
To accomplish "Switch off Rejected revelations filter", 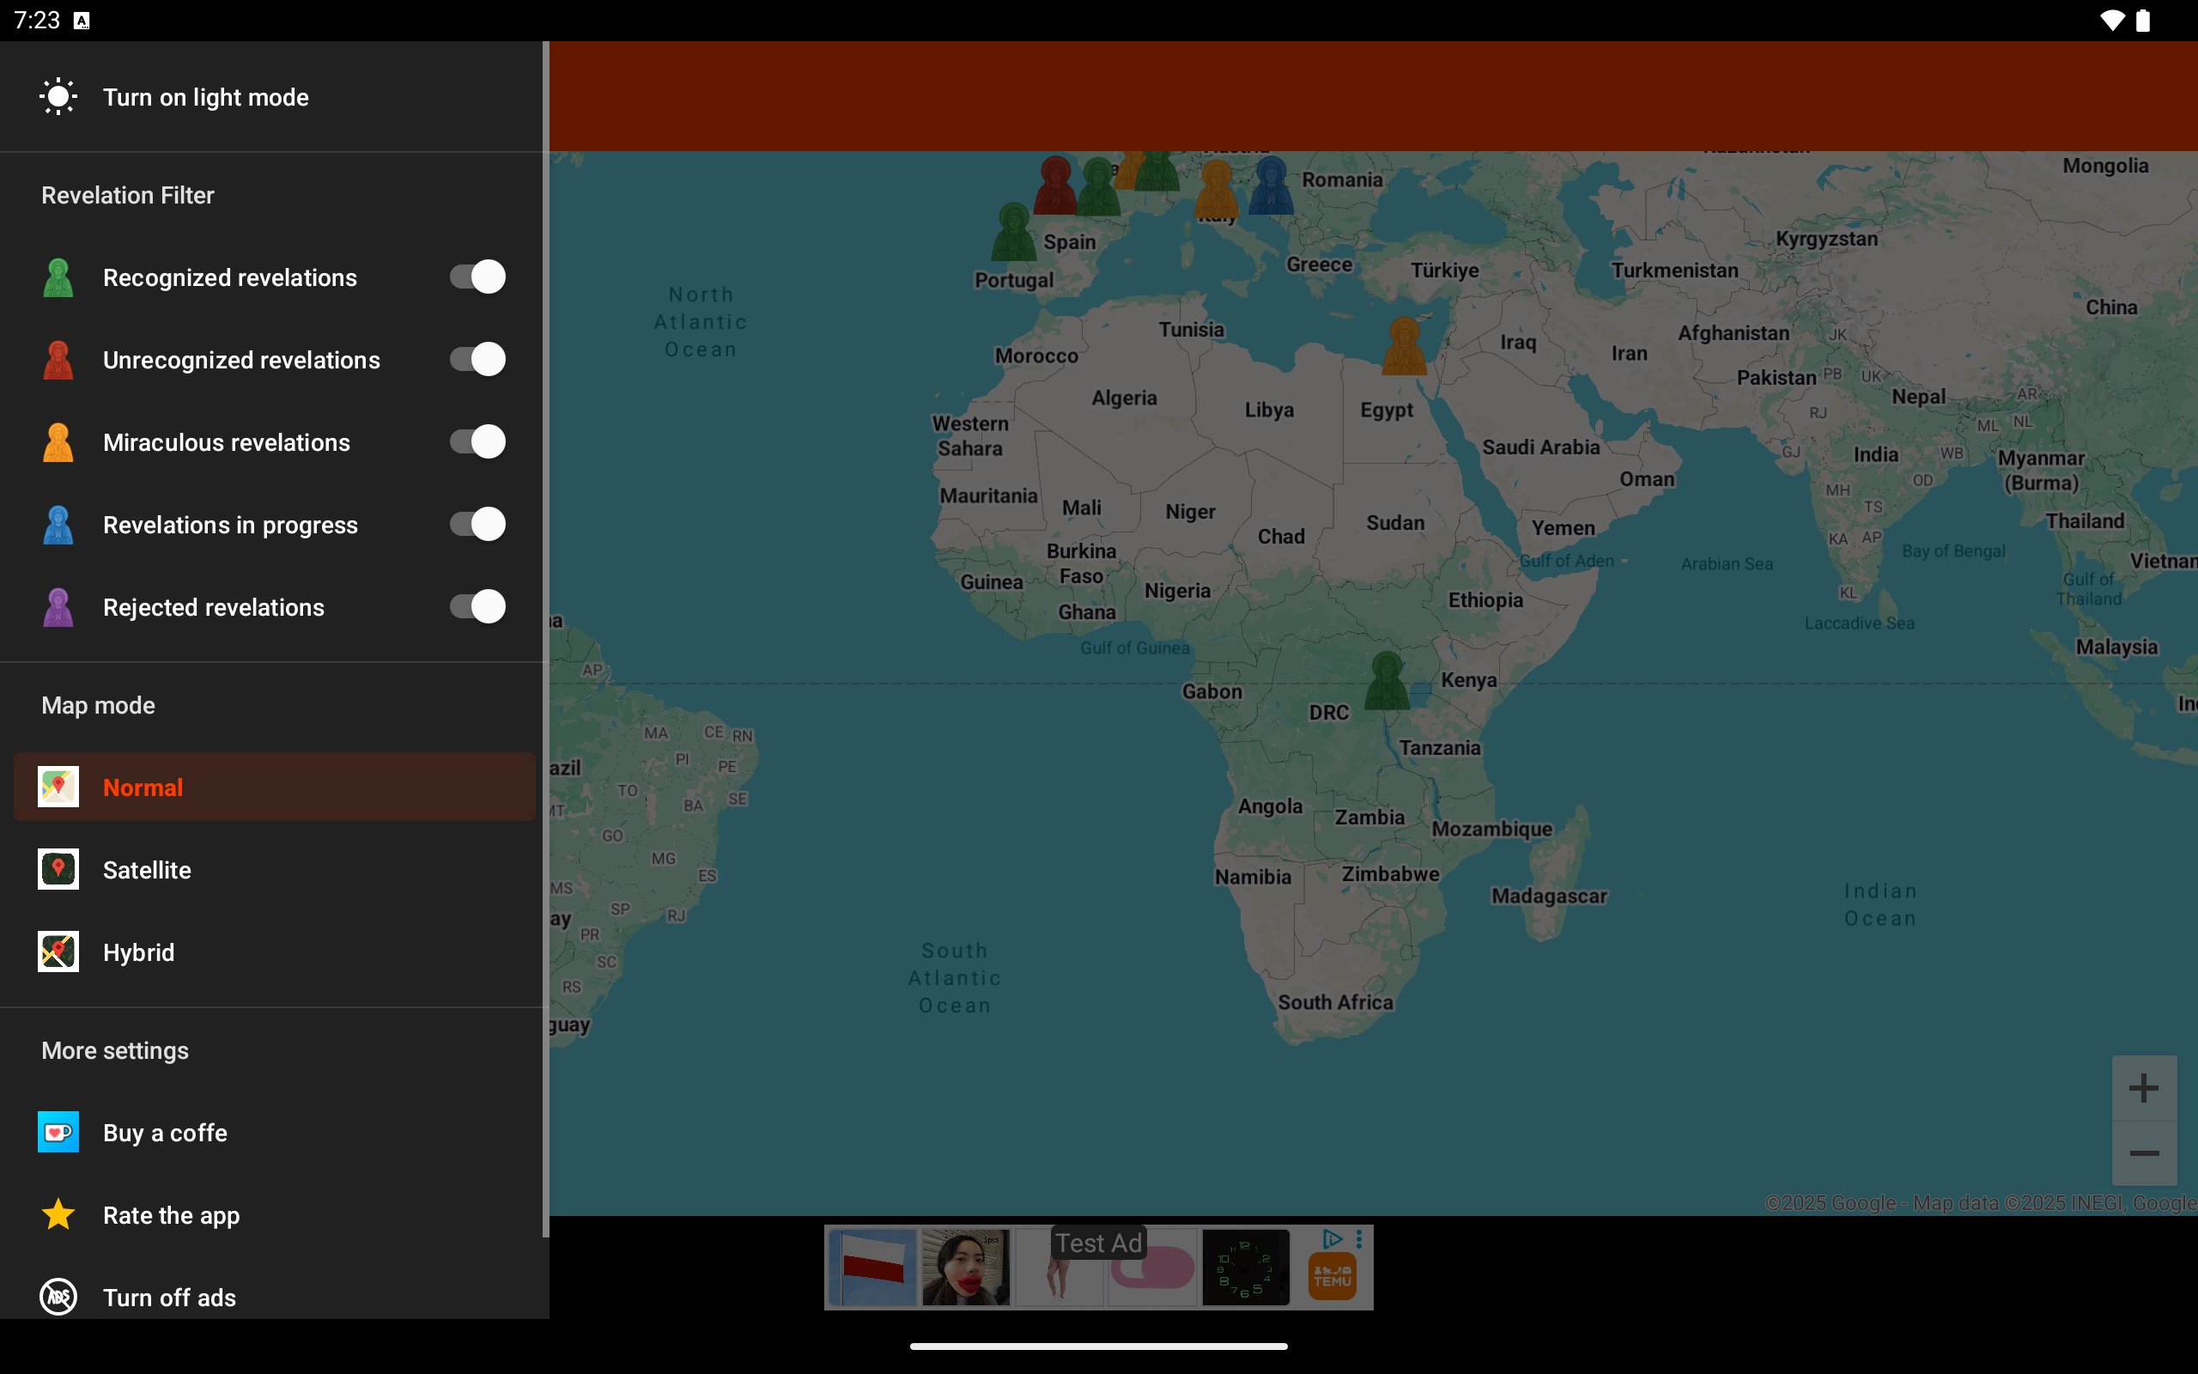I will [x=477, y=606].
